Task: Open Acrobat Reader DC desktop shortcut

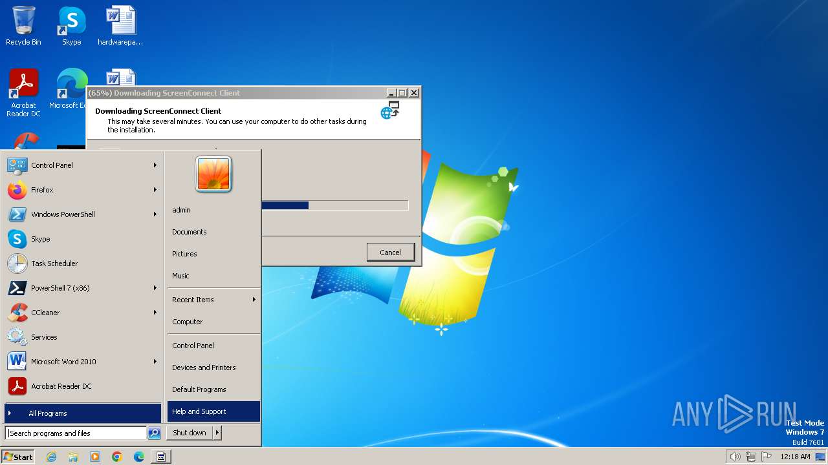Action: click(x=23, y=93)
